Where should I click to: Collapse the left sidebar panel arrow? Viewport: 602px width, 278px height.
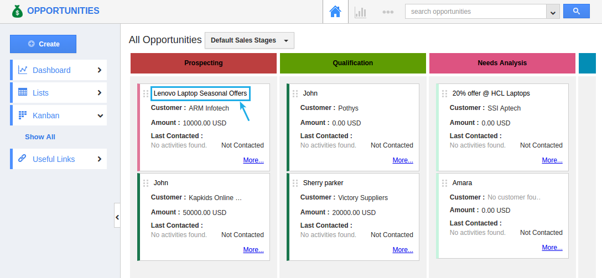click(x=117, y=217)
